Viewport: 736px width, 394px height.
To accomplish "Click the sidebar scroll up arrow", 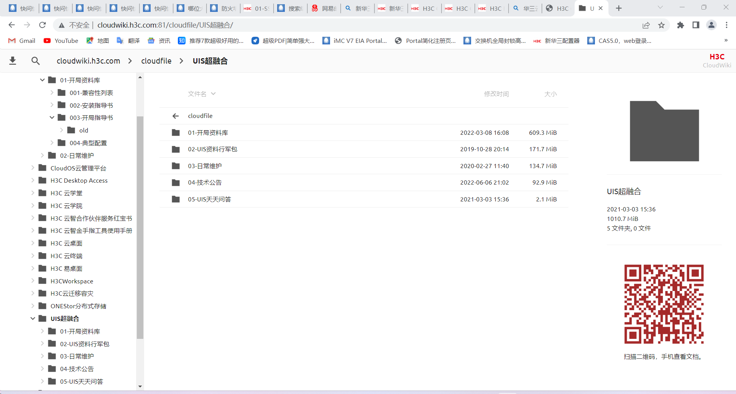I will tap(140, 77).
